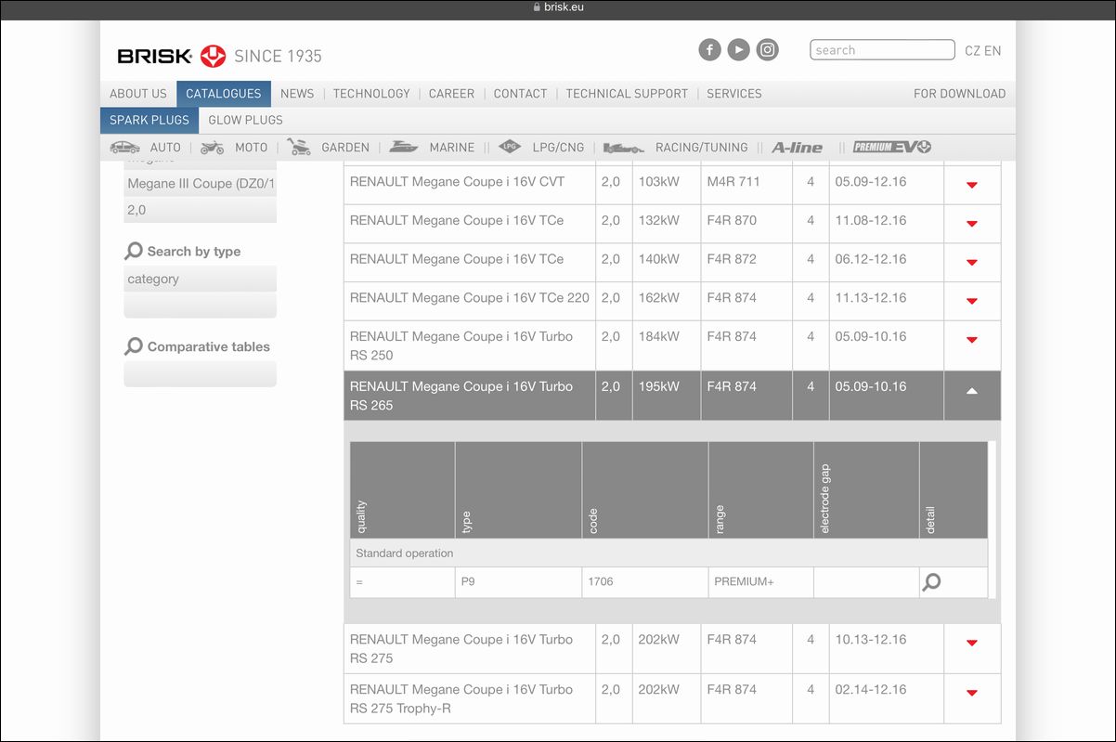Viewport: 1116px width, 742px height.
Task: Switch to the GLOW PLUGS tab
Action: [x=245, y=120]
